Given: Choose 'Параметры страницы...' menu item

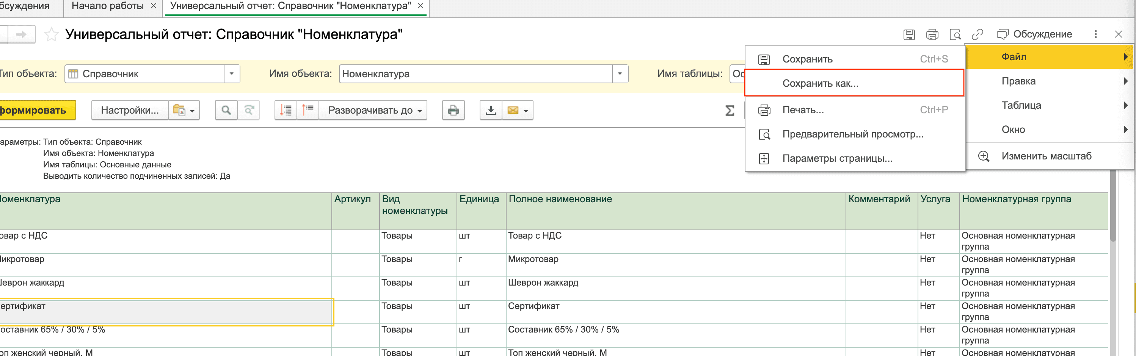Looking at the screenshot, I should (837, 159).
